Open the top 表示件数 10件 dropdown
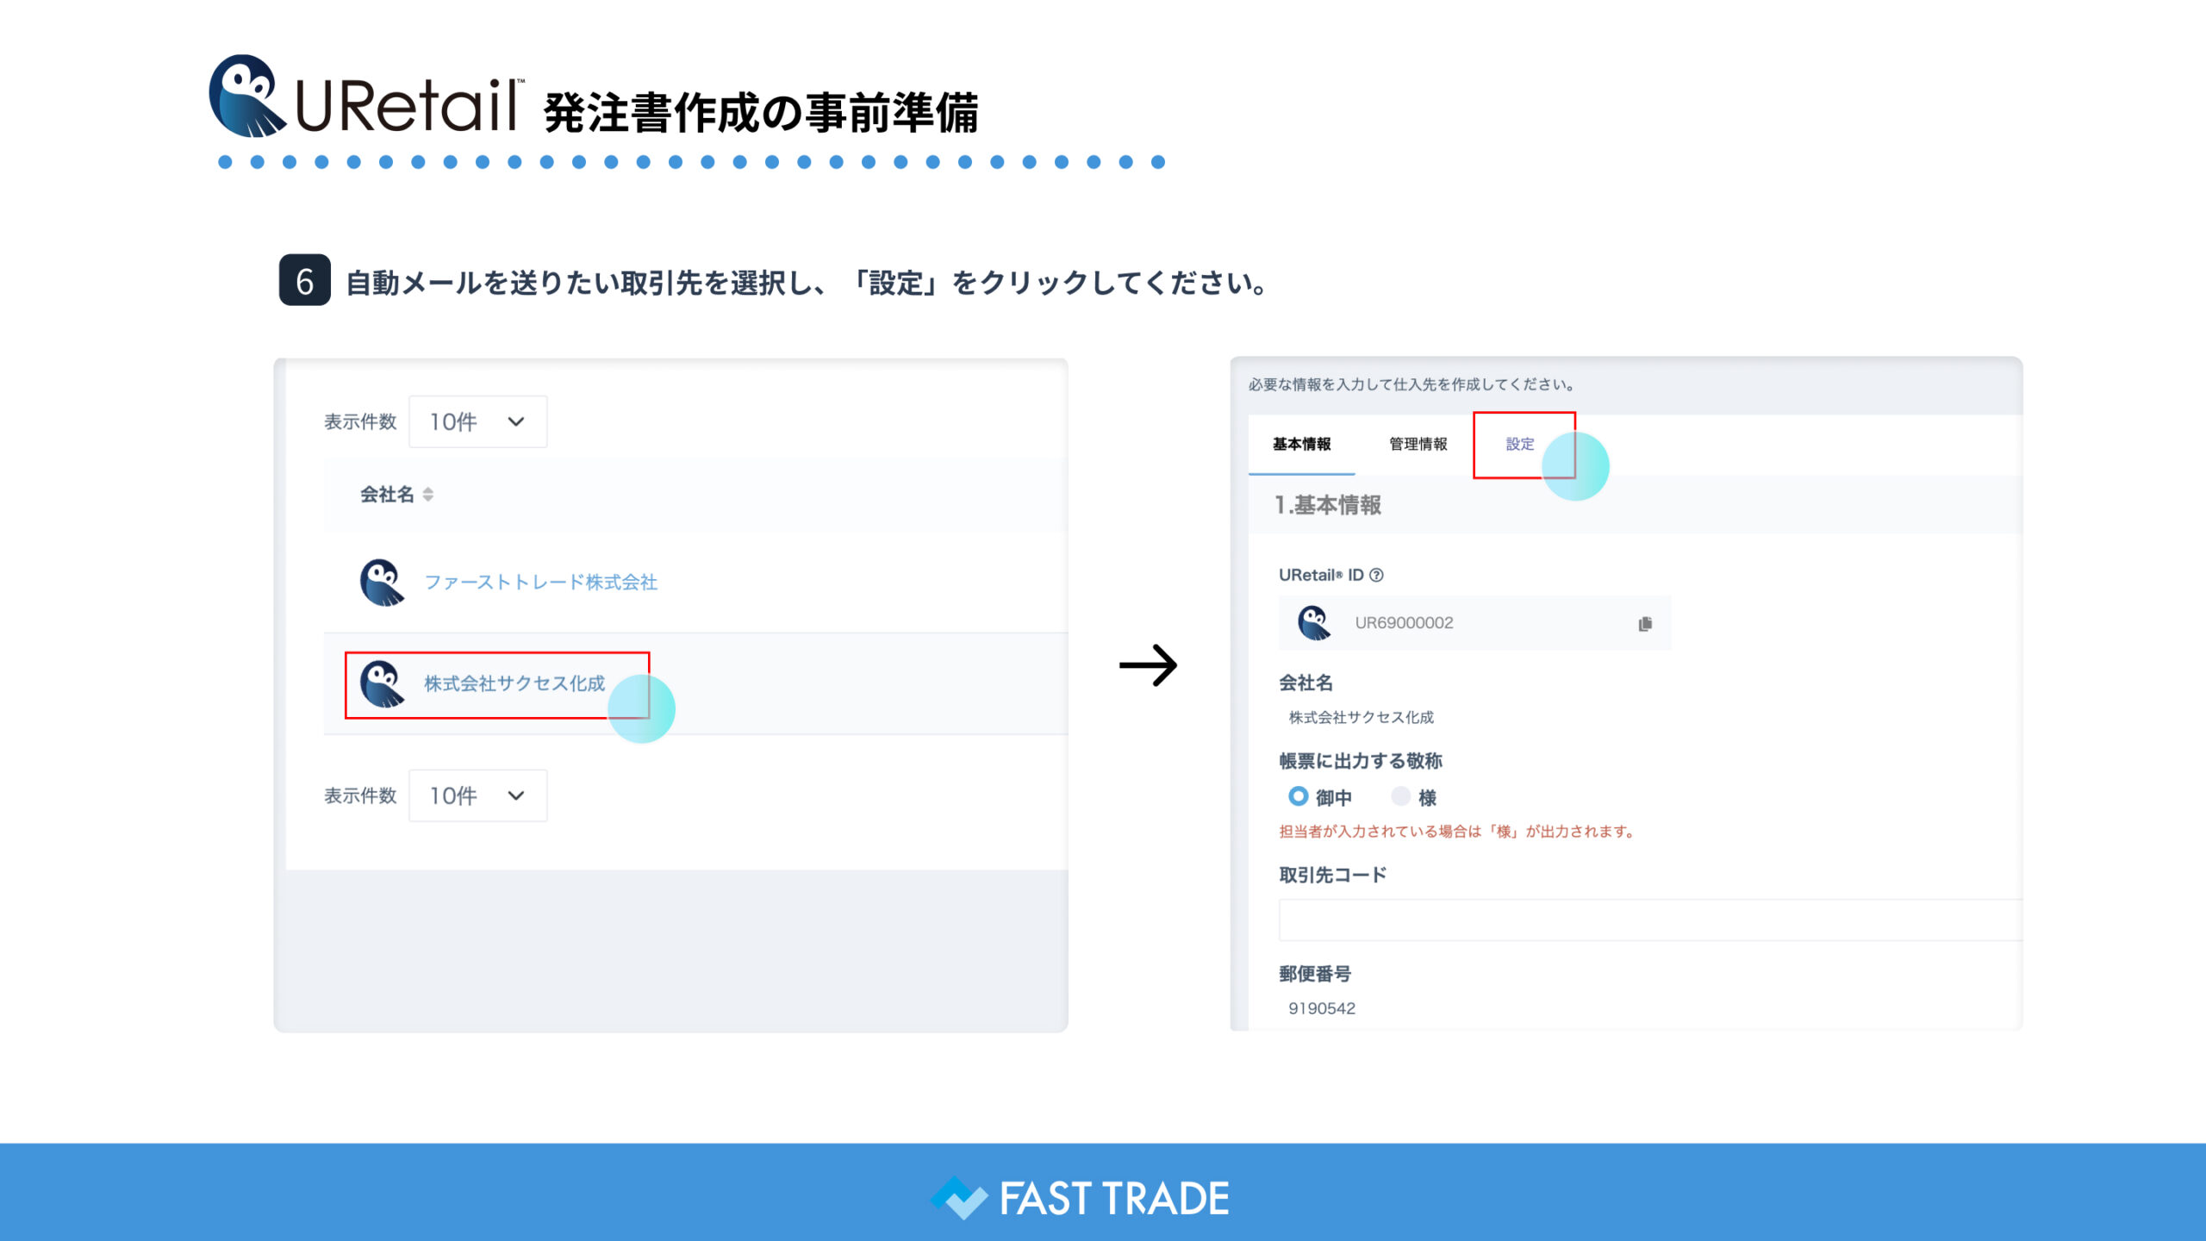The image size is (2206, 1241). point(477,421)
